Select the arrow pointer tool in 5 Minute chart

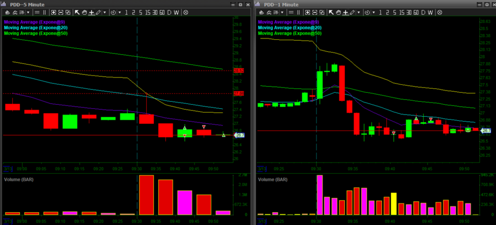(x=77, y=11)
